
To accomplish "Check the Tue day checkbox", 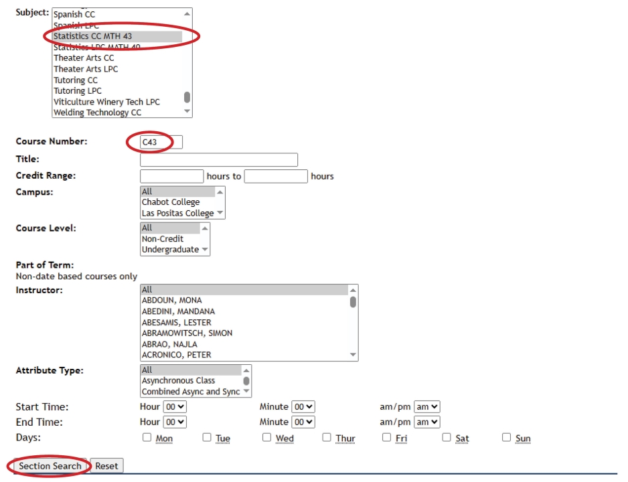I will click(207, 438).
